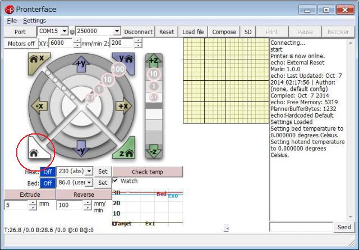Turn hotend Heat Off

(48, 172)
